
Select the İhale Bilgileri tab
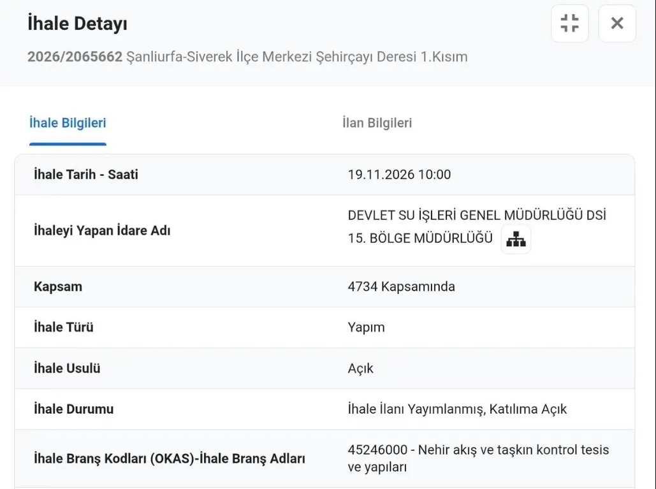[x=68, y=123]
